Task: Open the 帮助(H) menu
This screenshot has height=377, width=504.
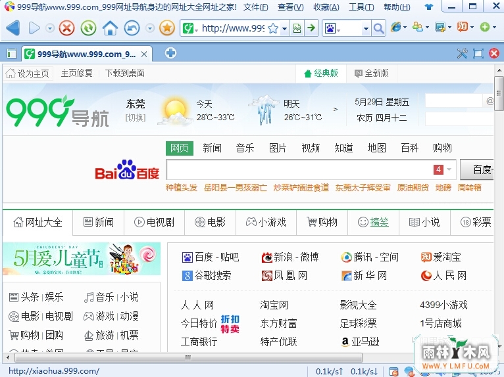Action: (397, 7)
